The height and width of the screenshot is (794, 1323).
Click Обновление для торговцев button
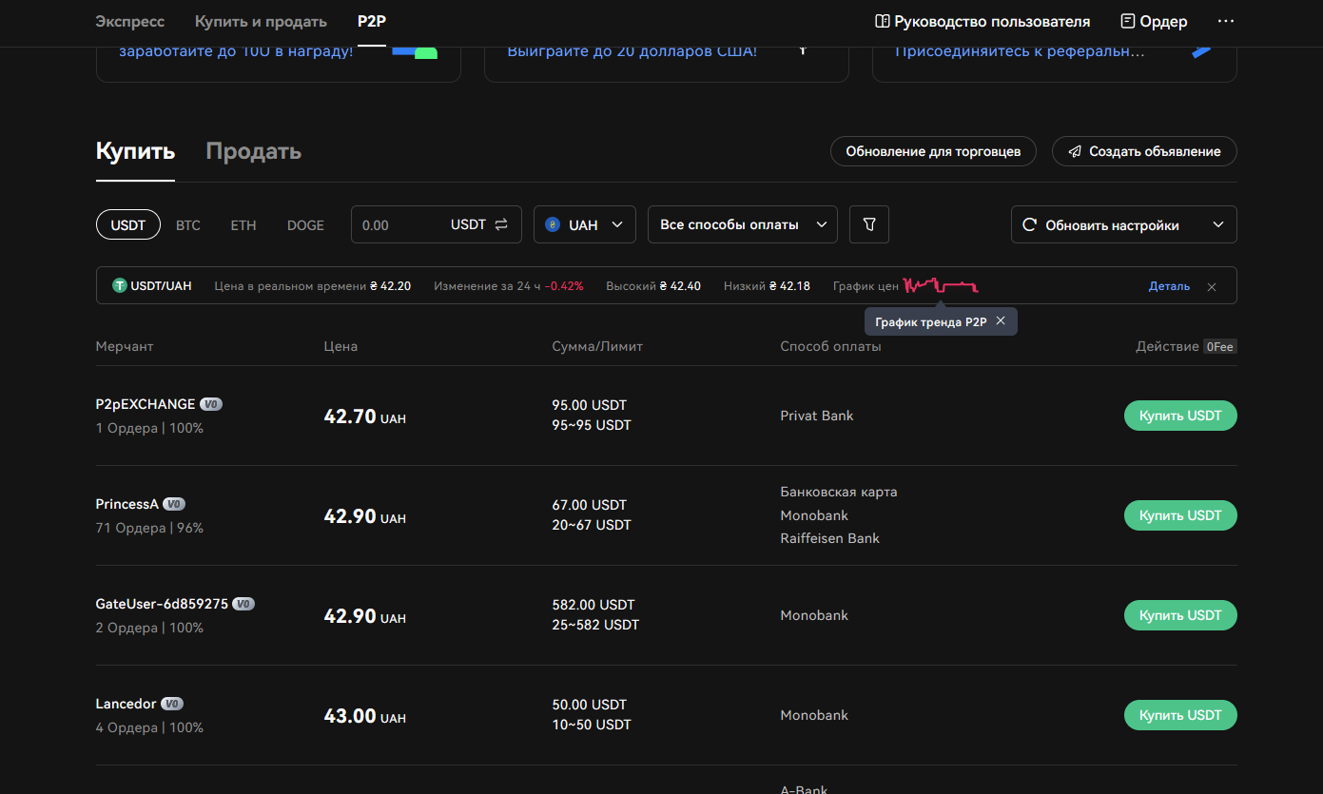[933, 151]
